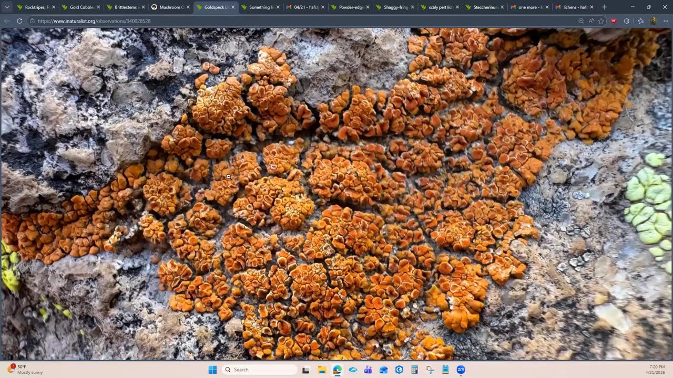Open File Explorer from taskbar

pyautogui.click(x=322, y=370)
